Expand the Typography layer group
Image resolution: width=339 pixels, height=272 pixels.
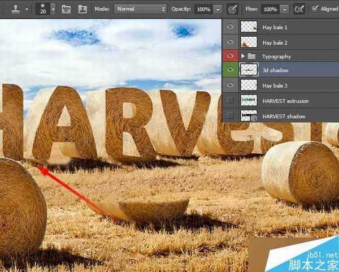point(244,57)
